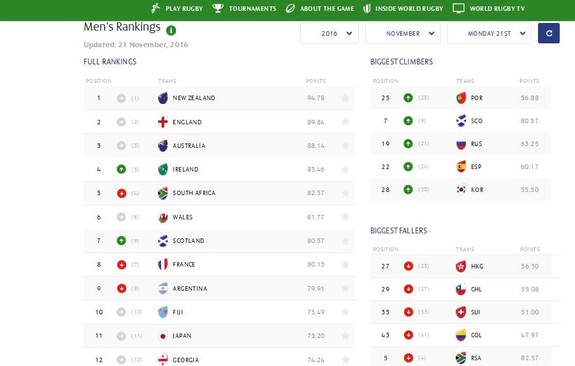The width and height of the screenshot is (575, 366).
Task: Toggle the favourite star for England
Action: pos(346,122)
